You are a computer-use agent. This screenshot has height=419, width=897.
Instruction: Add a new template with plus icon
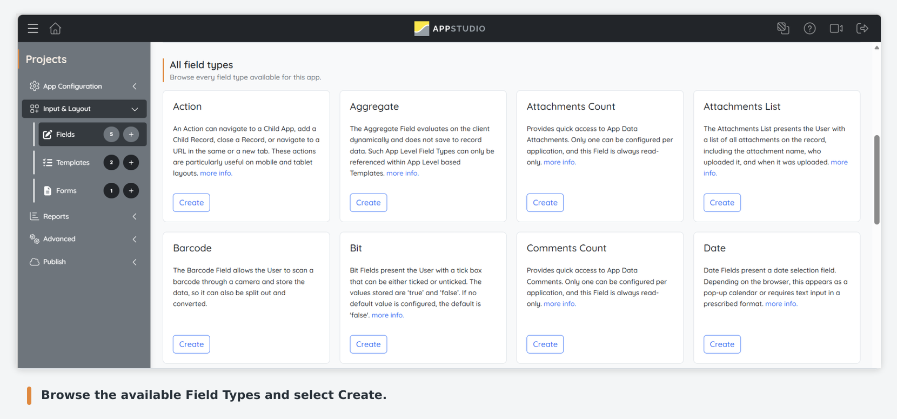pyautogui.click(x=131, y=162)
